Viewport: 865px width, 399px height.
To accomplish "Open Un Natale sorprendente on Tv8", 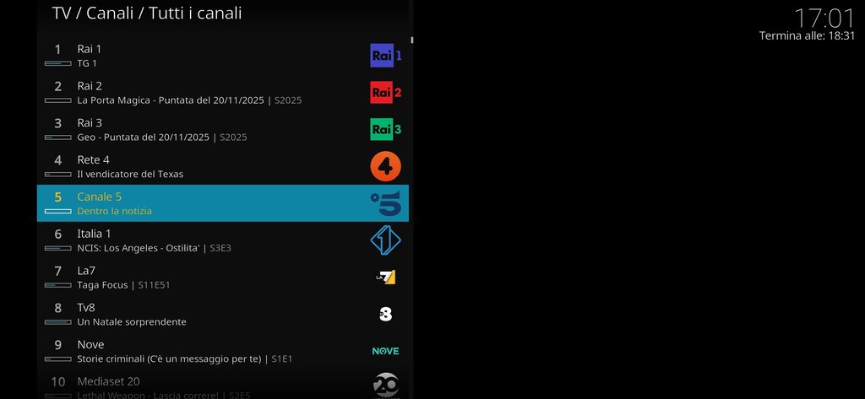I will pyautogui.click(x=132, y=322).
